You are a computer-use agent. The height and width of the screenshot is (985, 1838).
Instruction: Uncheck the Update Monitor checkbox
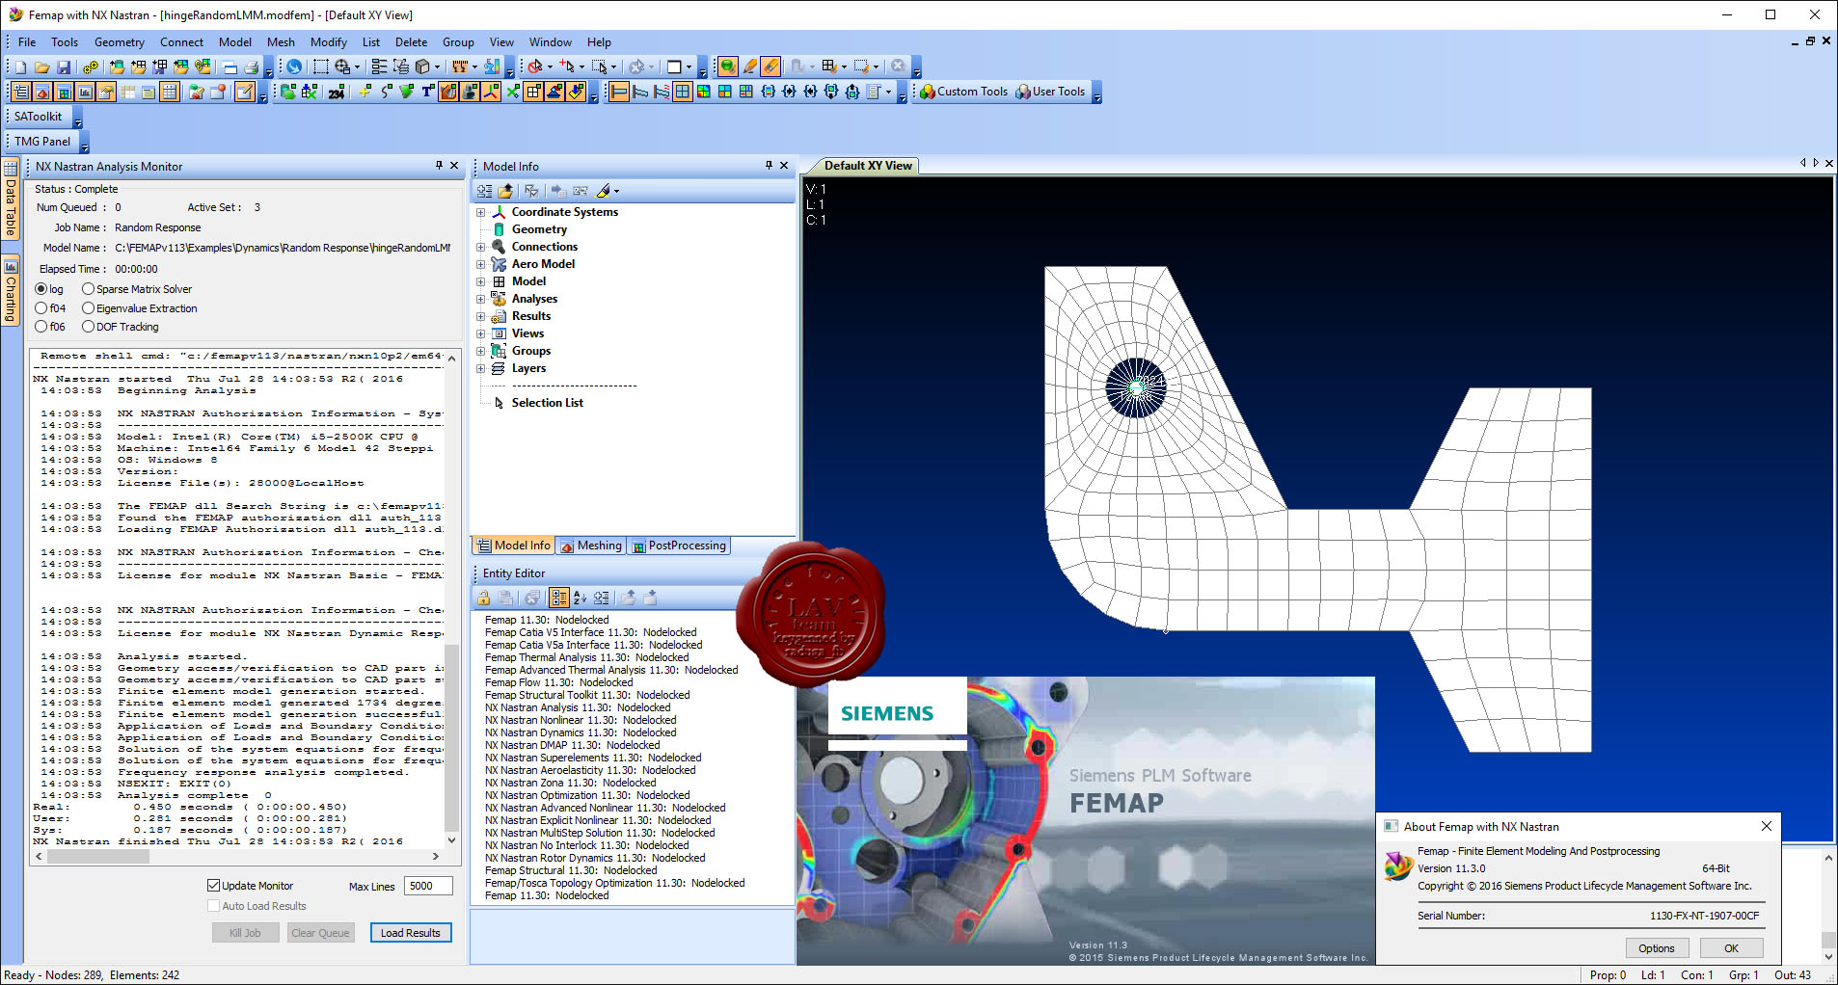point(213,886)
